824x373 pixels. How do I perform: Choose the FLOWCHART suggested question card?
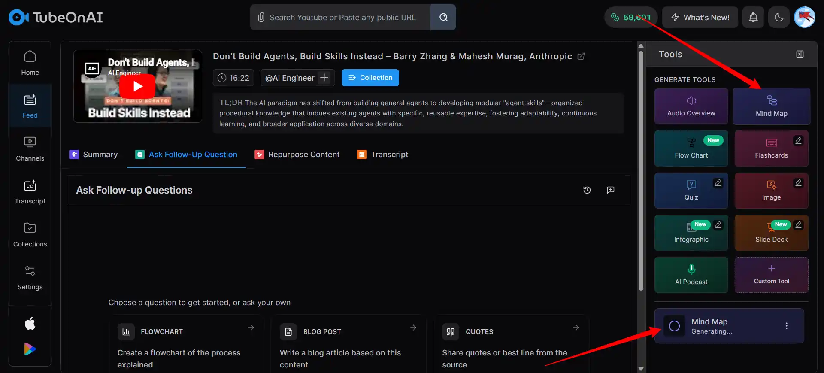coord(186,344)
